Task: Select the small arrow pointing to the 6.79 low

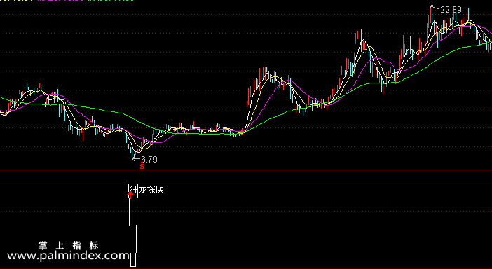Action: click(x=136, y=159)
